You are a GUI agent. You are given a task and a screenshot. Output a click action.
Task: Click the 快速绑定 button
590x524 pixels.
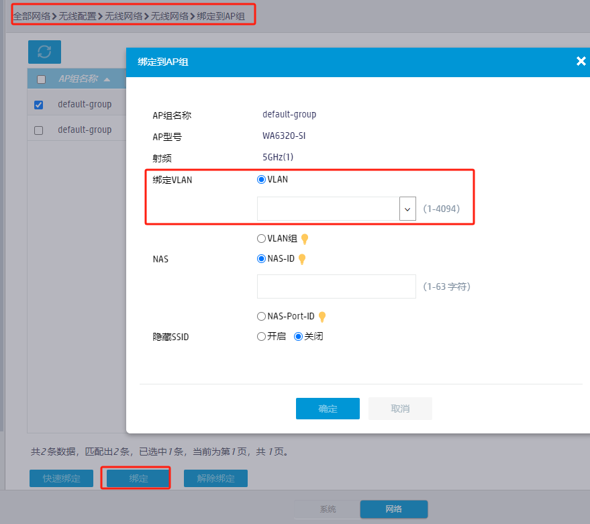tap(61, 478)
